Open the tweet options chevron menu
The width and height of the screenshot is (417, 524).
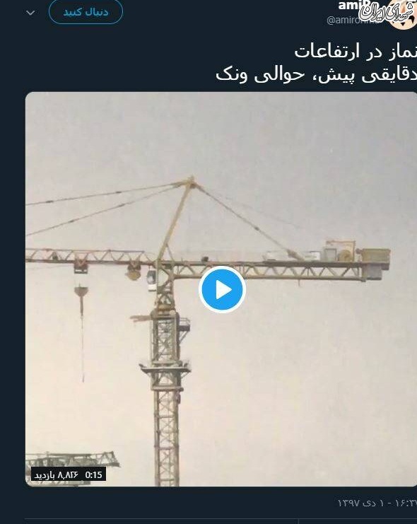point(30,13)
